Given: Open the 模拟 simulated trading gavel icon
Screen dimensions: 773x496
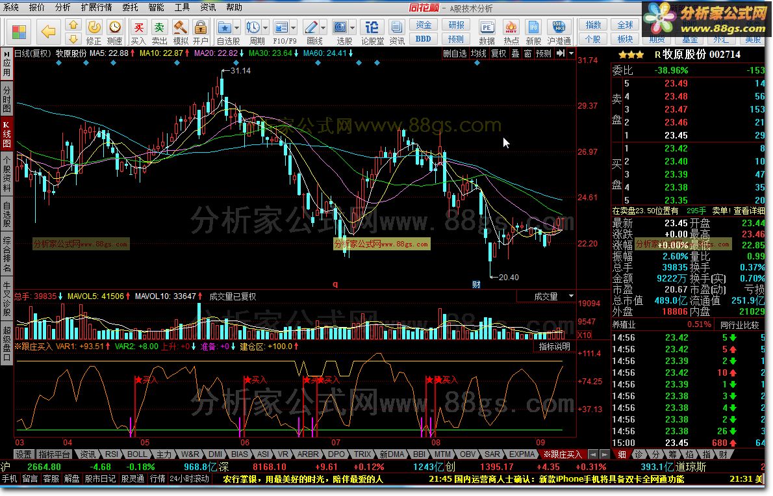Looking at the screenshot, I should [x=181, y=33].
